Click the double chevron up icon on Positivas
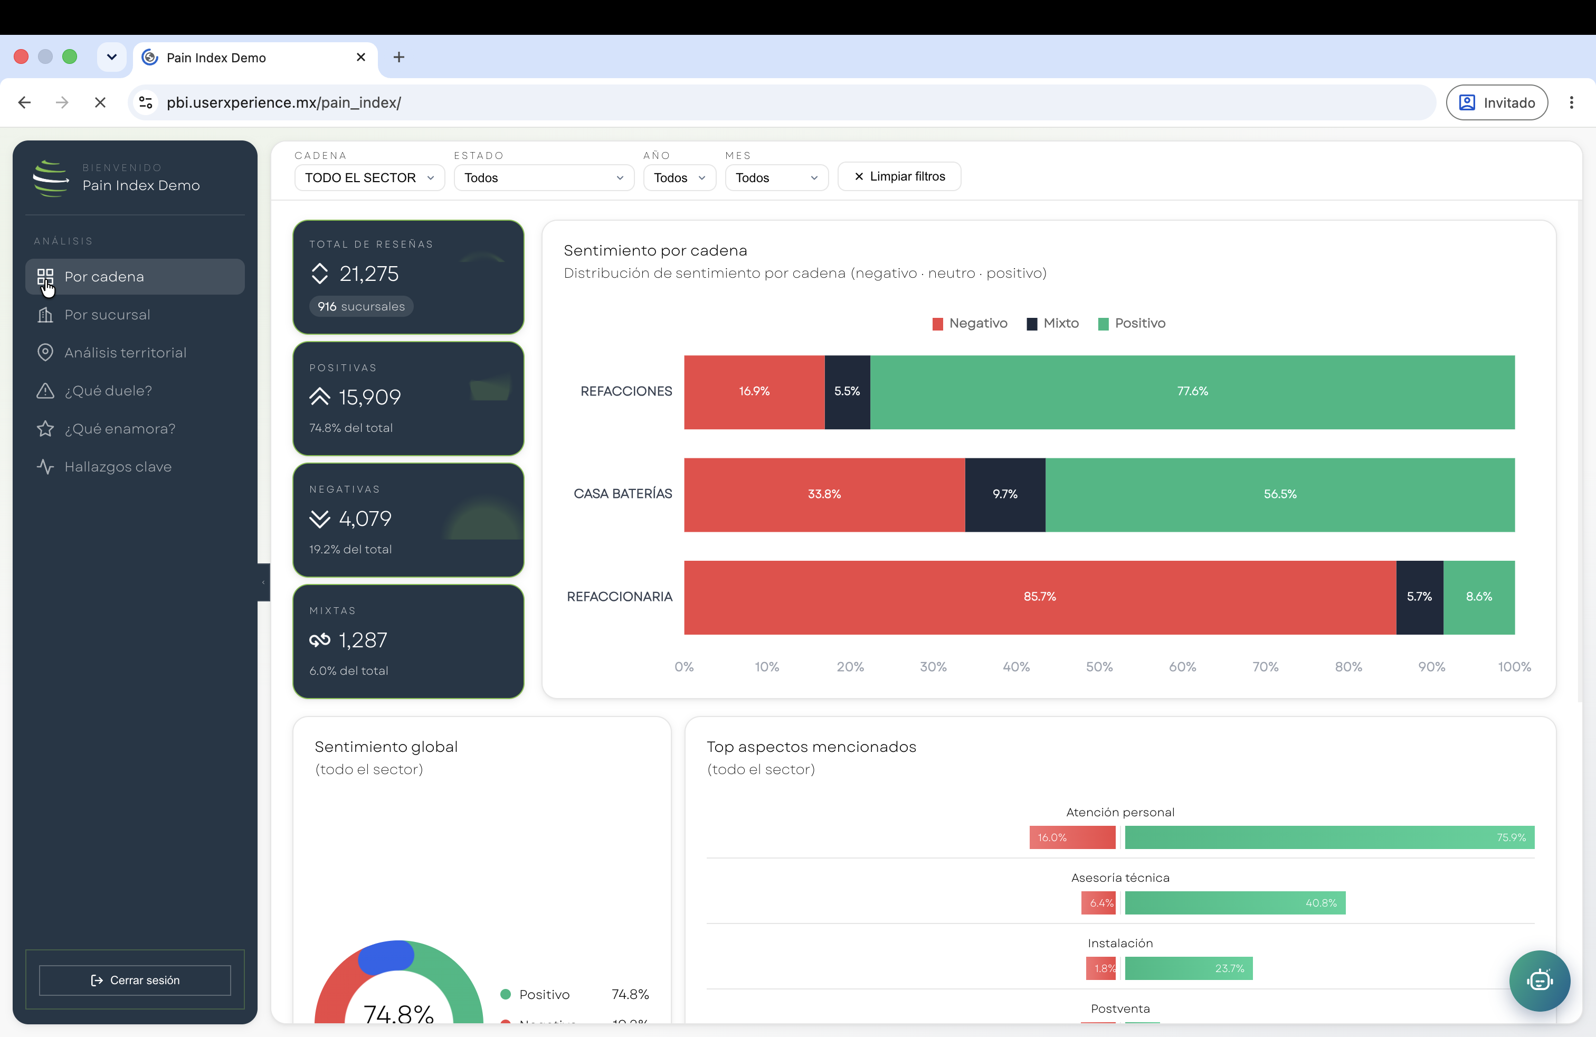This screenshot has width=1596, height=1037. coord(320,397)
